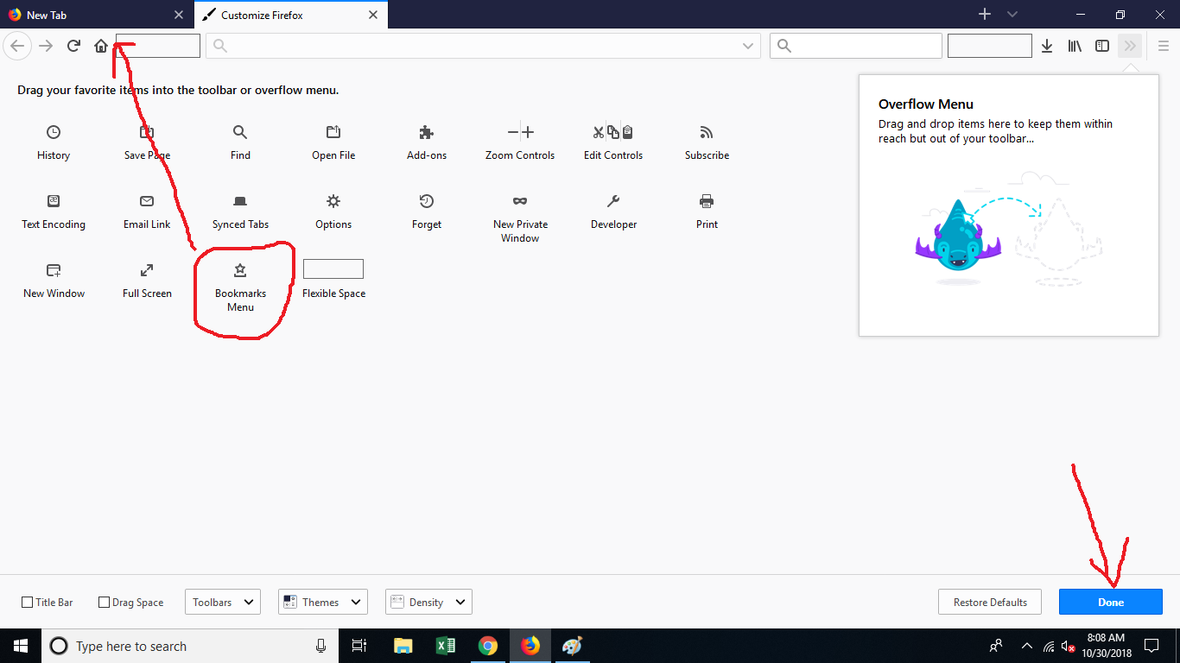Click the Bookmarks Menu item
This screenshot has width=1180, height=663.
tap(240, 287)
